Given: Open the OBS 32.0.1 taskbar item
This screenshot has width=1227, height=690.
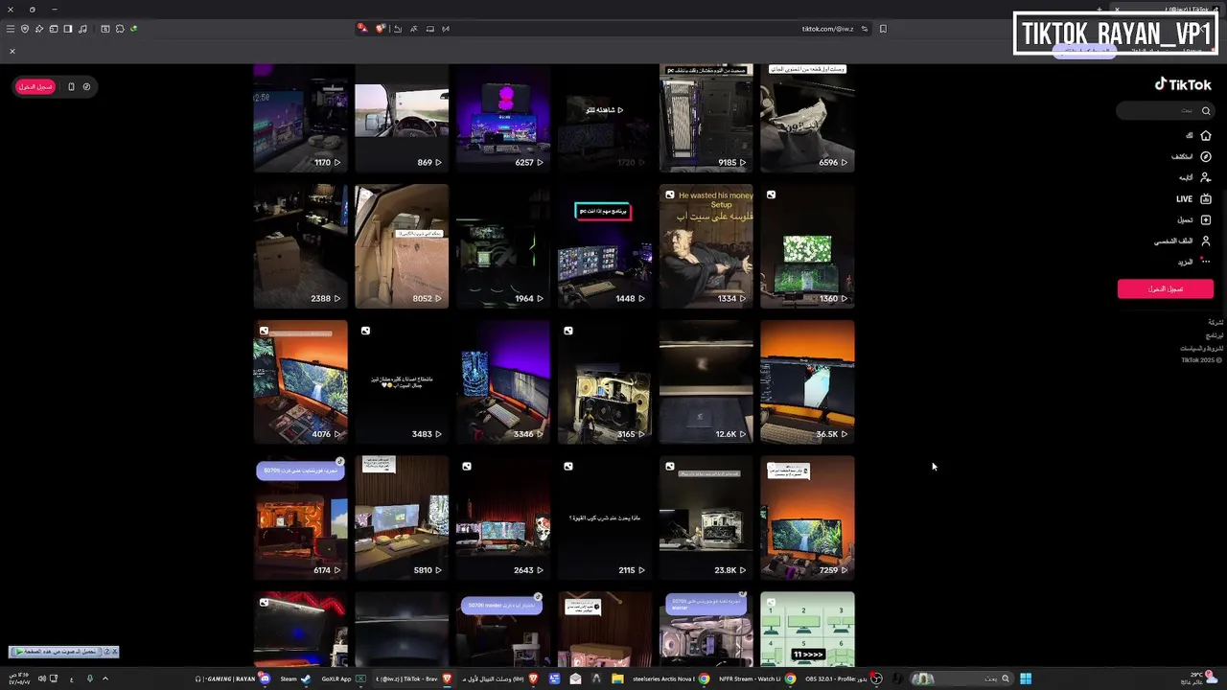Looking at the screenshot, I should 844,678.
